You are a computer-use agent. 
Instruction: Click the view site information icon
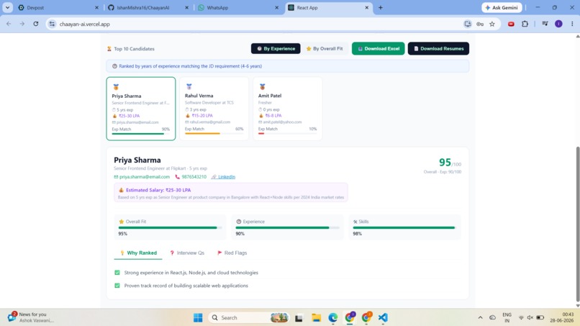tap(52, 24)
